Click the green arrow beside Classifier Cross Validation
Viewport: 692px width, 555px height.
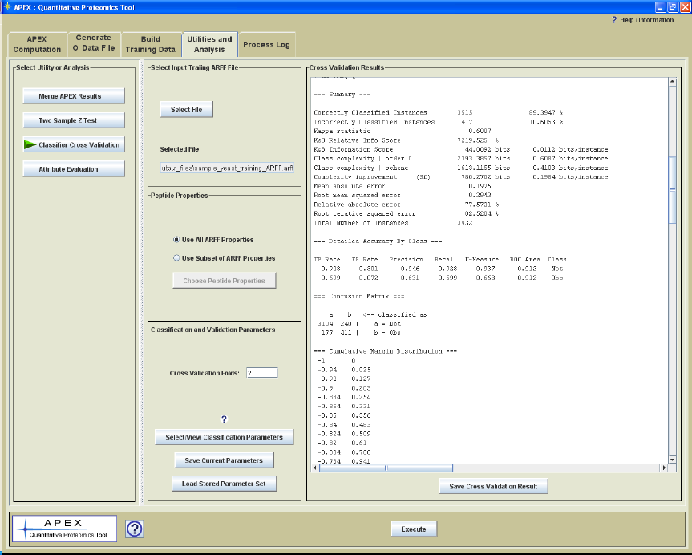(x=30, y=144)
